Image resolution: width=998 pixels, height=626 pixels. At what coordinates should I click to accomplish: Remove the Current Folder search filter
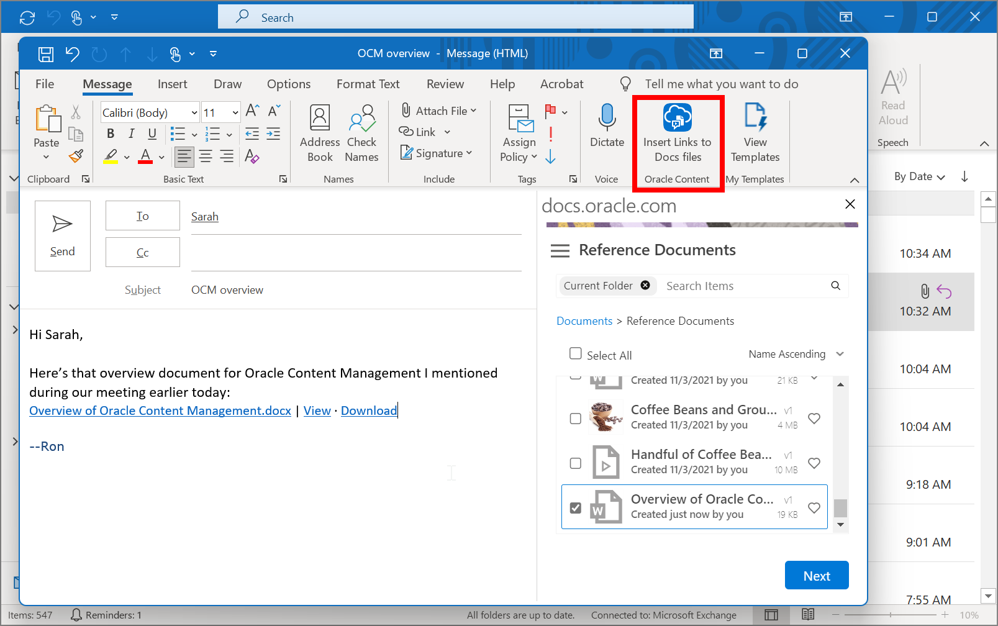645,285
